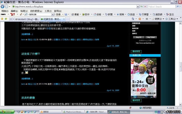Viewport: 182px width, 114px height.
Task: Click the 5月24 衛視中文台 banner image
Action: [x=143, y=78]
